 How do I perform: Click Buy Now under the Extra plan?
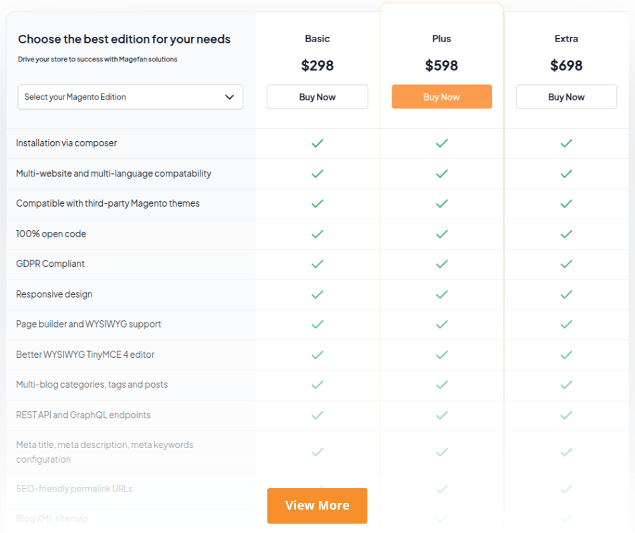(x=566, y=96)
